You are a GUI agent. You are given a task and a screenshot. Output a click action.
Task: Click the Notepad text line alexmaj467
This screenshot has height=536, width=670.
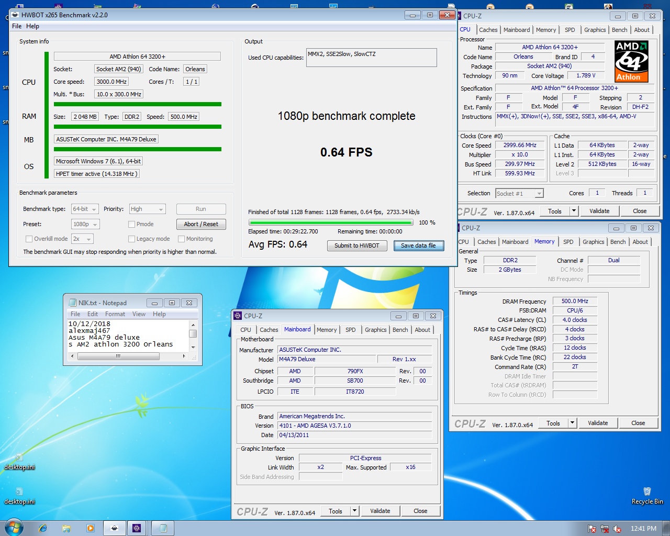point(89,330)
